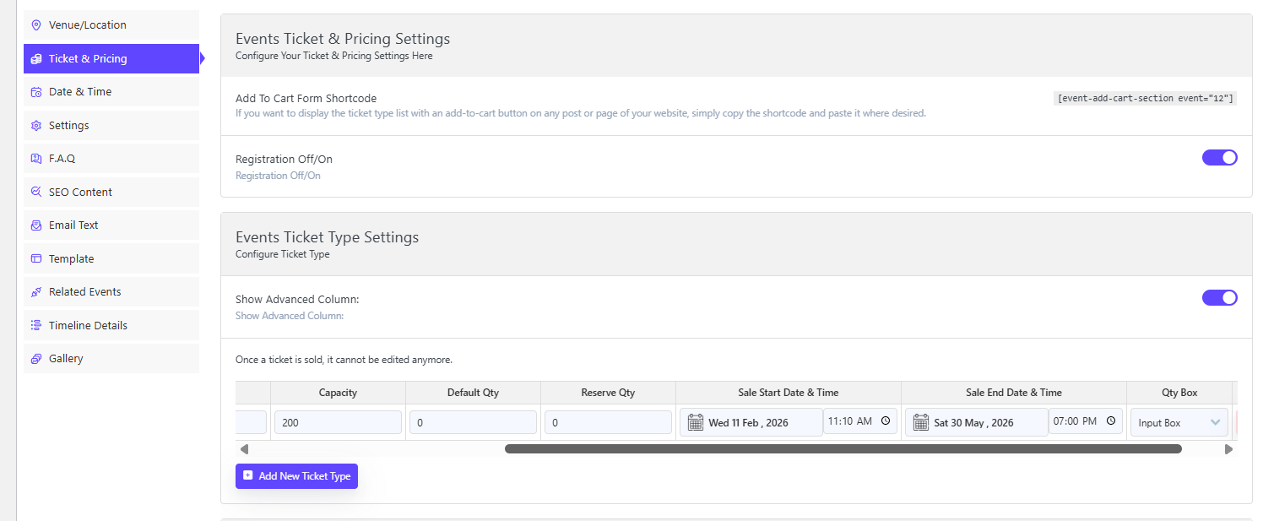Click the Gallery sidebar icon
Image resolution: width=1263 pixels, height=521 pixels.
(x=35, y=359)
